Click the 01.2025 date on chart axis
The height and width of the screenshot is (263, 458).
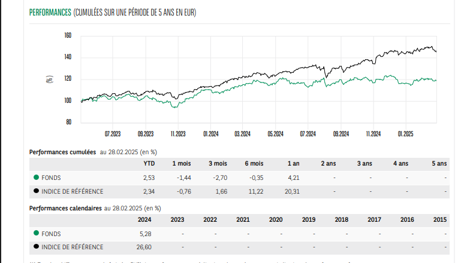[x=406, y=134]
